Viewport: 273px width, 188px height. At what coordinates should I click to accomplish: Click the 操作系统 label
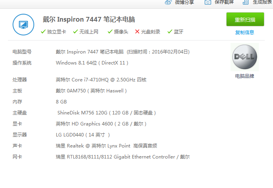tap(22, 63)
